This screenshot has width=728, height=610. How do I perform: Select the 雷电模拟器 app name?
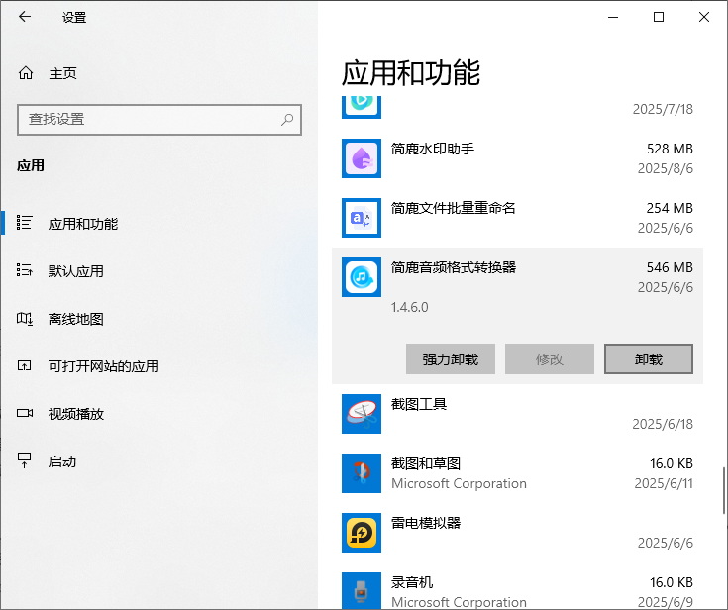click(426, 523)
